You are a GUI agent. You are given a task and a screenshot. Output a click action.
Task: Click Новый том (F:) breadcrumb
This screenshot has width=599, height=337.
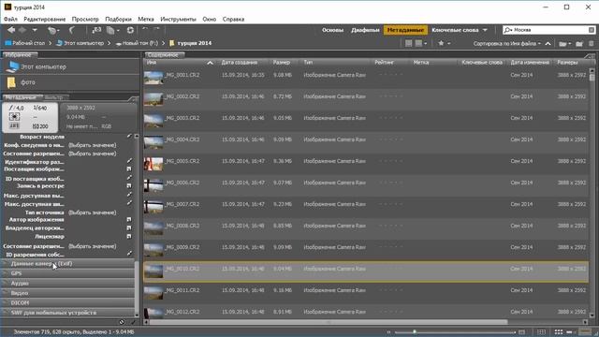pyautogui.click(x=137, y=43)
